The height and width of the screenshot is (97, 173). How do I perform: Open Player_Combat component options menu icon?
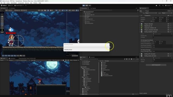(172, 30)
